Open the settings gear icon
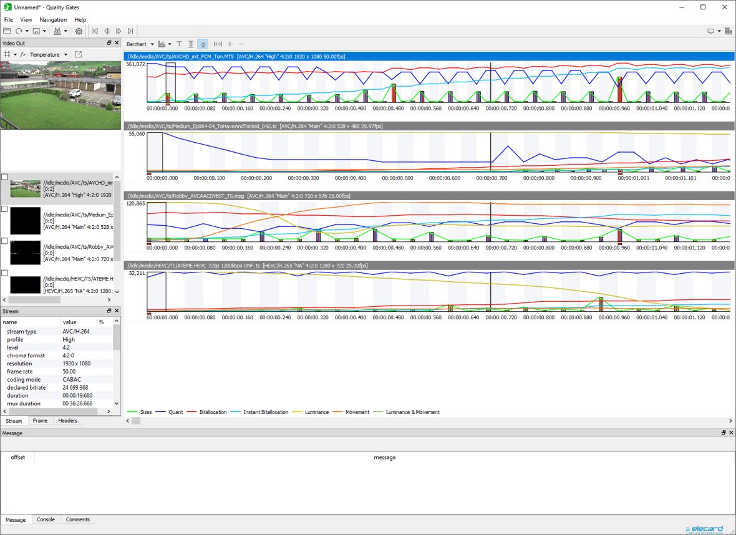736x535 pixels. point(79,31)
